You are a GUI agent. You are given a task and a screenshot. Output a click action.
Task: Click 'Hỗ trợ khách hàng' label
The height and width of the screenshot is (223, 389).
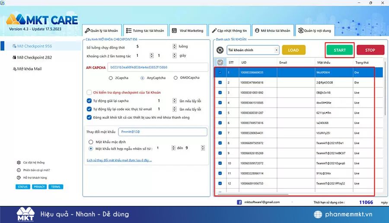click(35, 178)
